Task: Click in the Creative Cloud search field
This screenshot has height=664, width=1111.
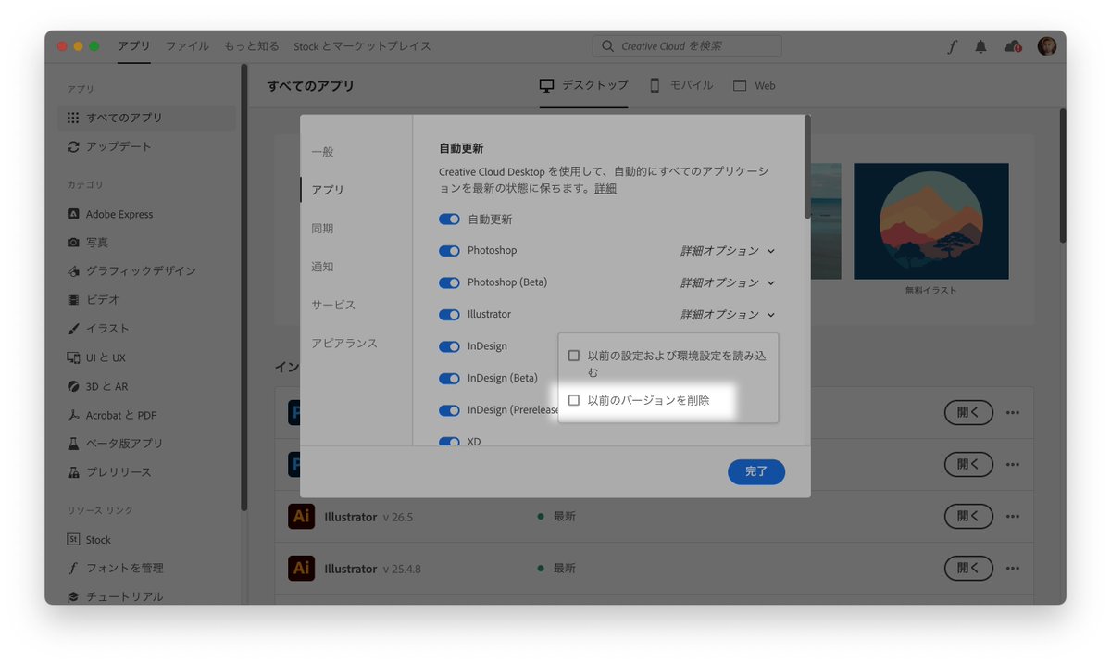Action: click(687, 46)
